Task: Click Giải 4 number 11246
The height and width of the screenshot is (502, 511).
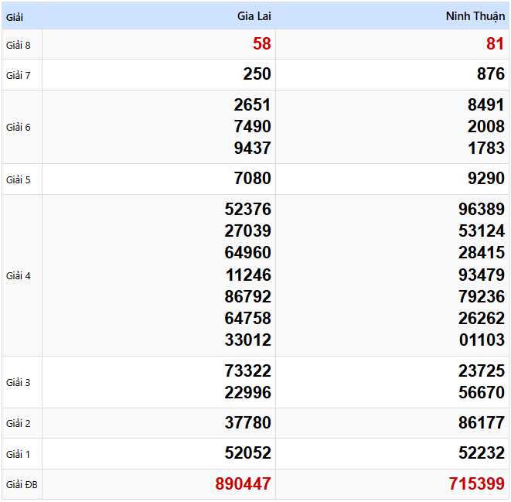Action: click(247, 275)
